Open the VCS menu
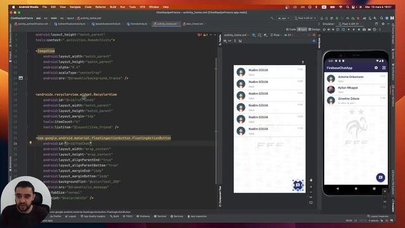The width and height of the screenshot is (405, 228). pyautogui.click(x=142, y=7)
